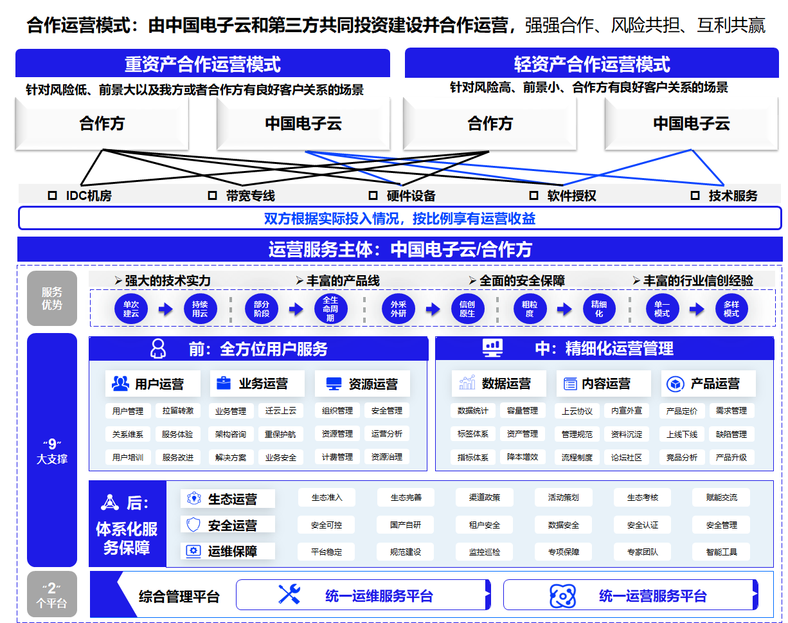Viewport: 788px width, 623px height.
Task: Check the 带宽专线 checkbox
Action: 212,195
